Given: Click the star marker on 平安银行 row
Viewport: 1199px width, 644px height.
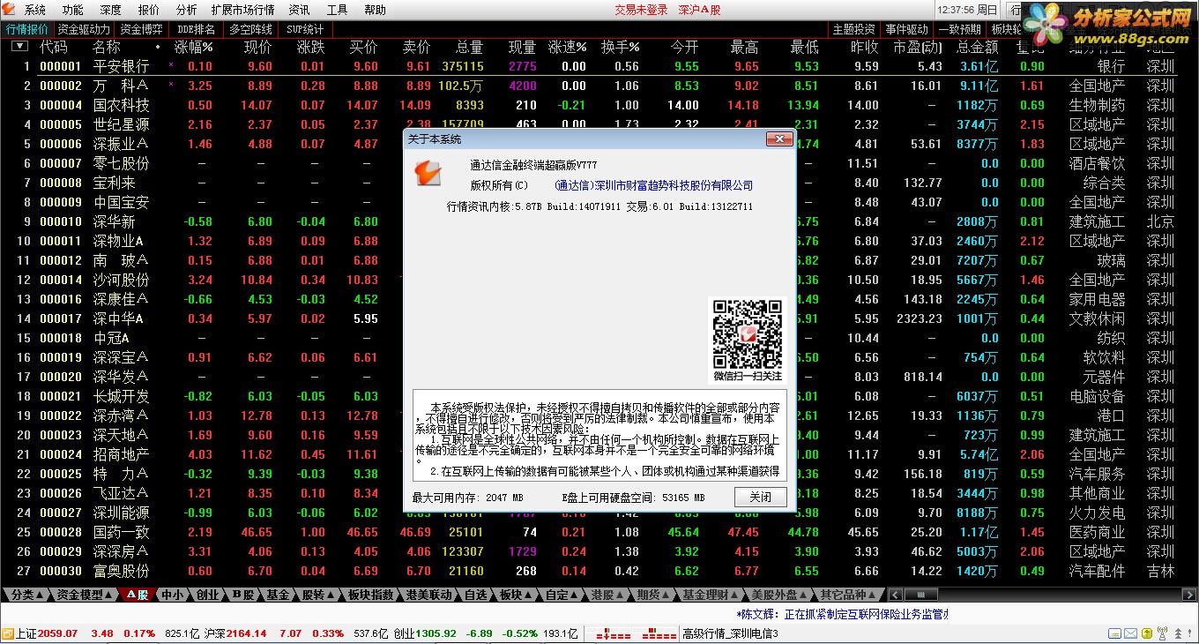Looking at the screenshot, I should (171, 66).
